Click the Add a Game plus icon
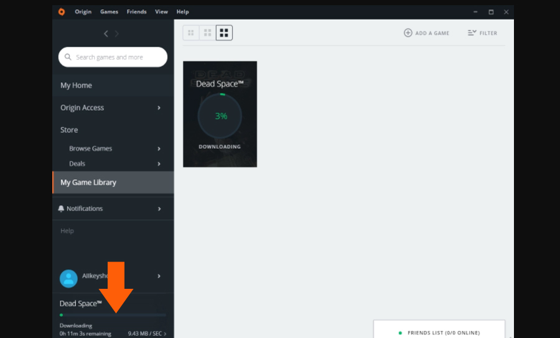Viewport: 560px width, 338px height. click(408, 33)
